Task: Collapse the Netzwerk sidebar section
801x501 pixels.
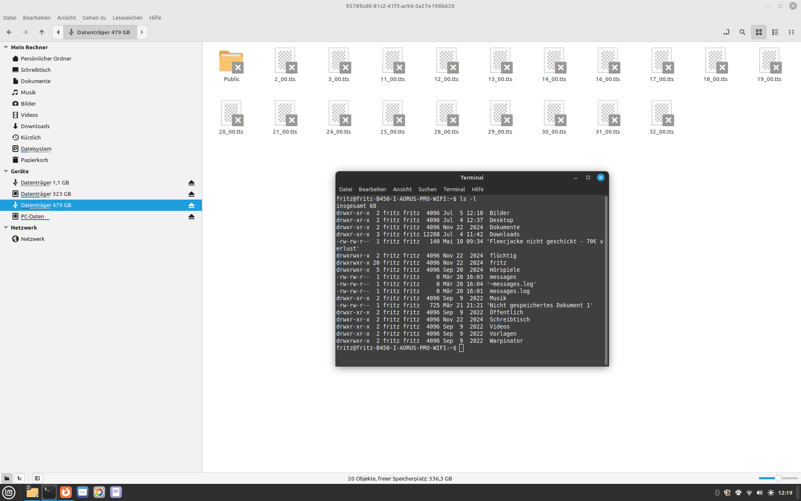Action: 6,228
